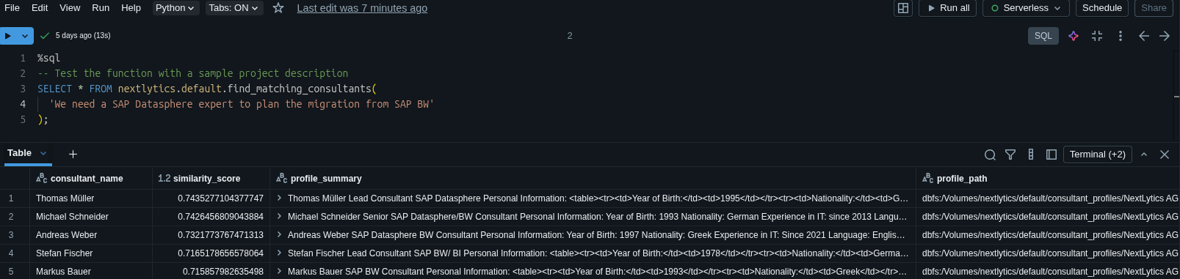Image resolution: width=1180 pixels, height=279 pixels.
Task: Toggle the results side panel icon
Action: (x=1051, y=155)
